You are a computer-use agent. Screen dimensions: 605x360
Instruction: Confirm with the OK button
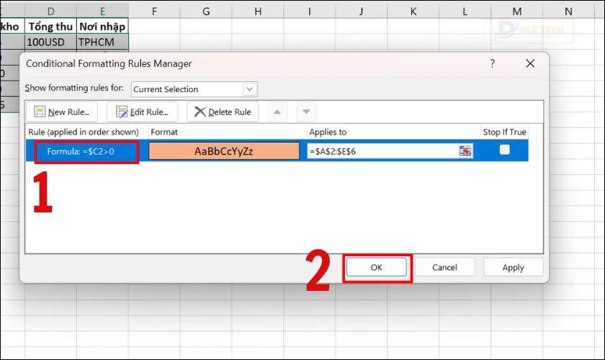(376, 267)
